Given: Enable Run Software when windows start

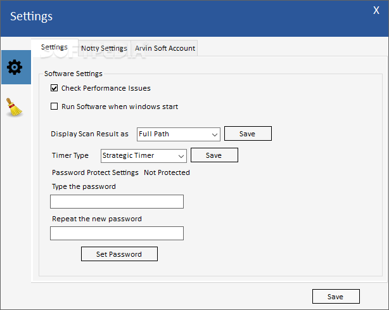Looking at the screenshot, I should 54,107.
